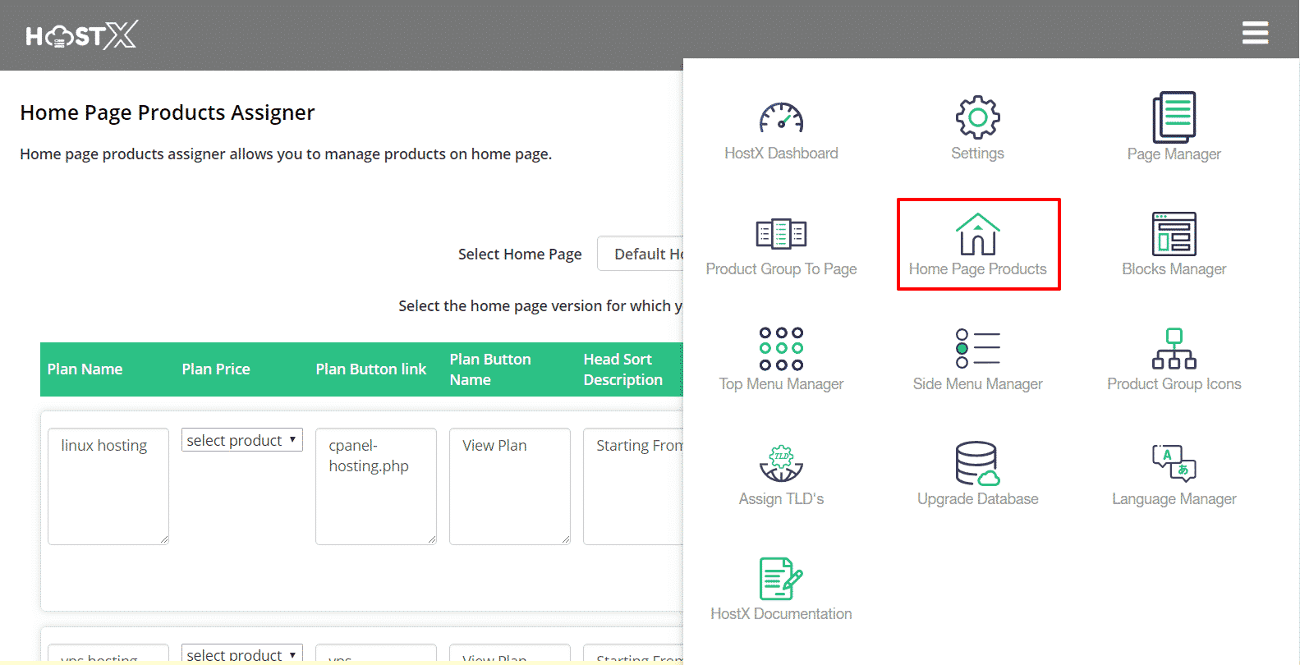
Task: Select the Product Group To Page icon
Action: coord(781,234)
